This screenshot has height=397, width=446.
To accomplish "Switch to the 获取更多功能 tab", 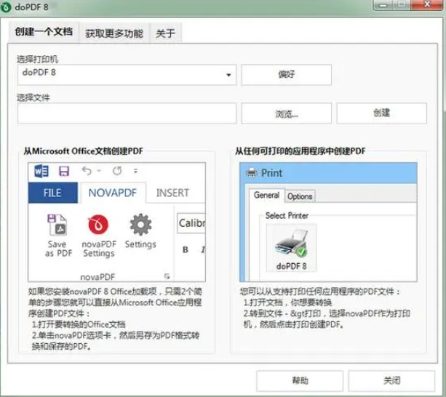I will [114, 33].
